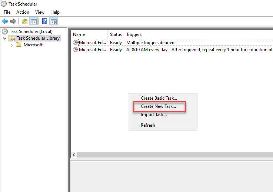This screenshot has height=192, width=273.
Task: Click the Up One Level folder icon
Action: coord(25,21)
